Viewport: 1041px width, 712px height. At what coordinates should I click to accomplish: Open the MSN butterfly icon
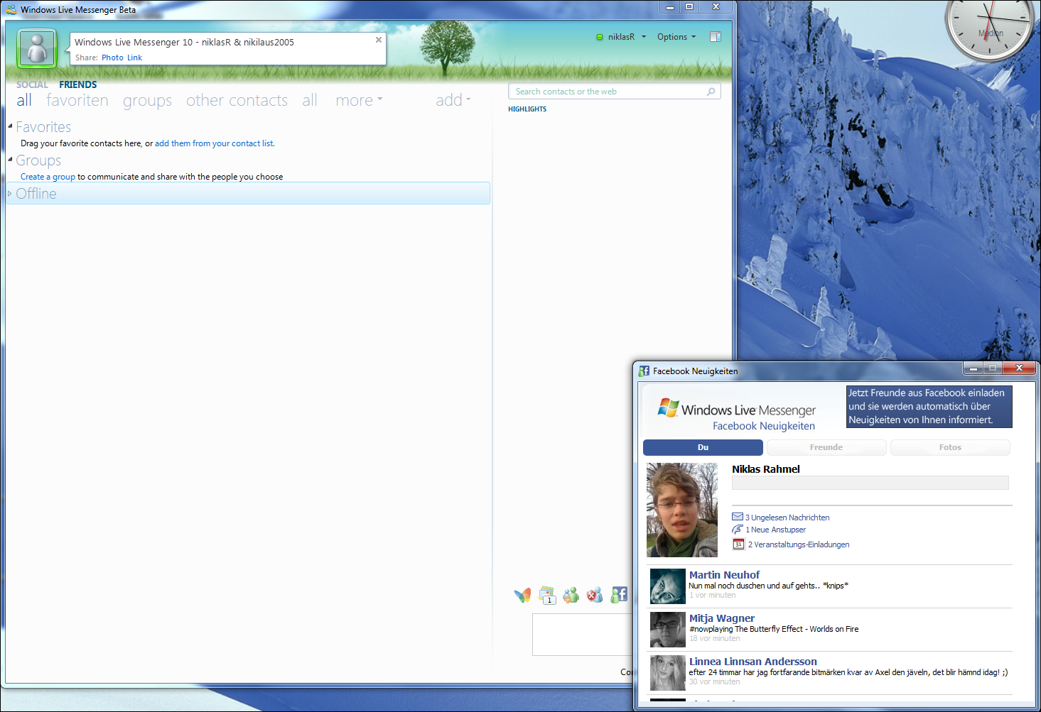coord(522,596)
